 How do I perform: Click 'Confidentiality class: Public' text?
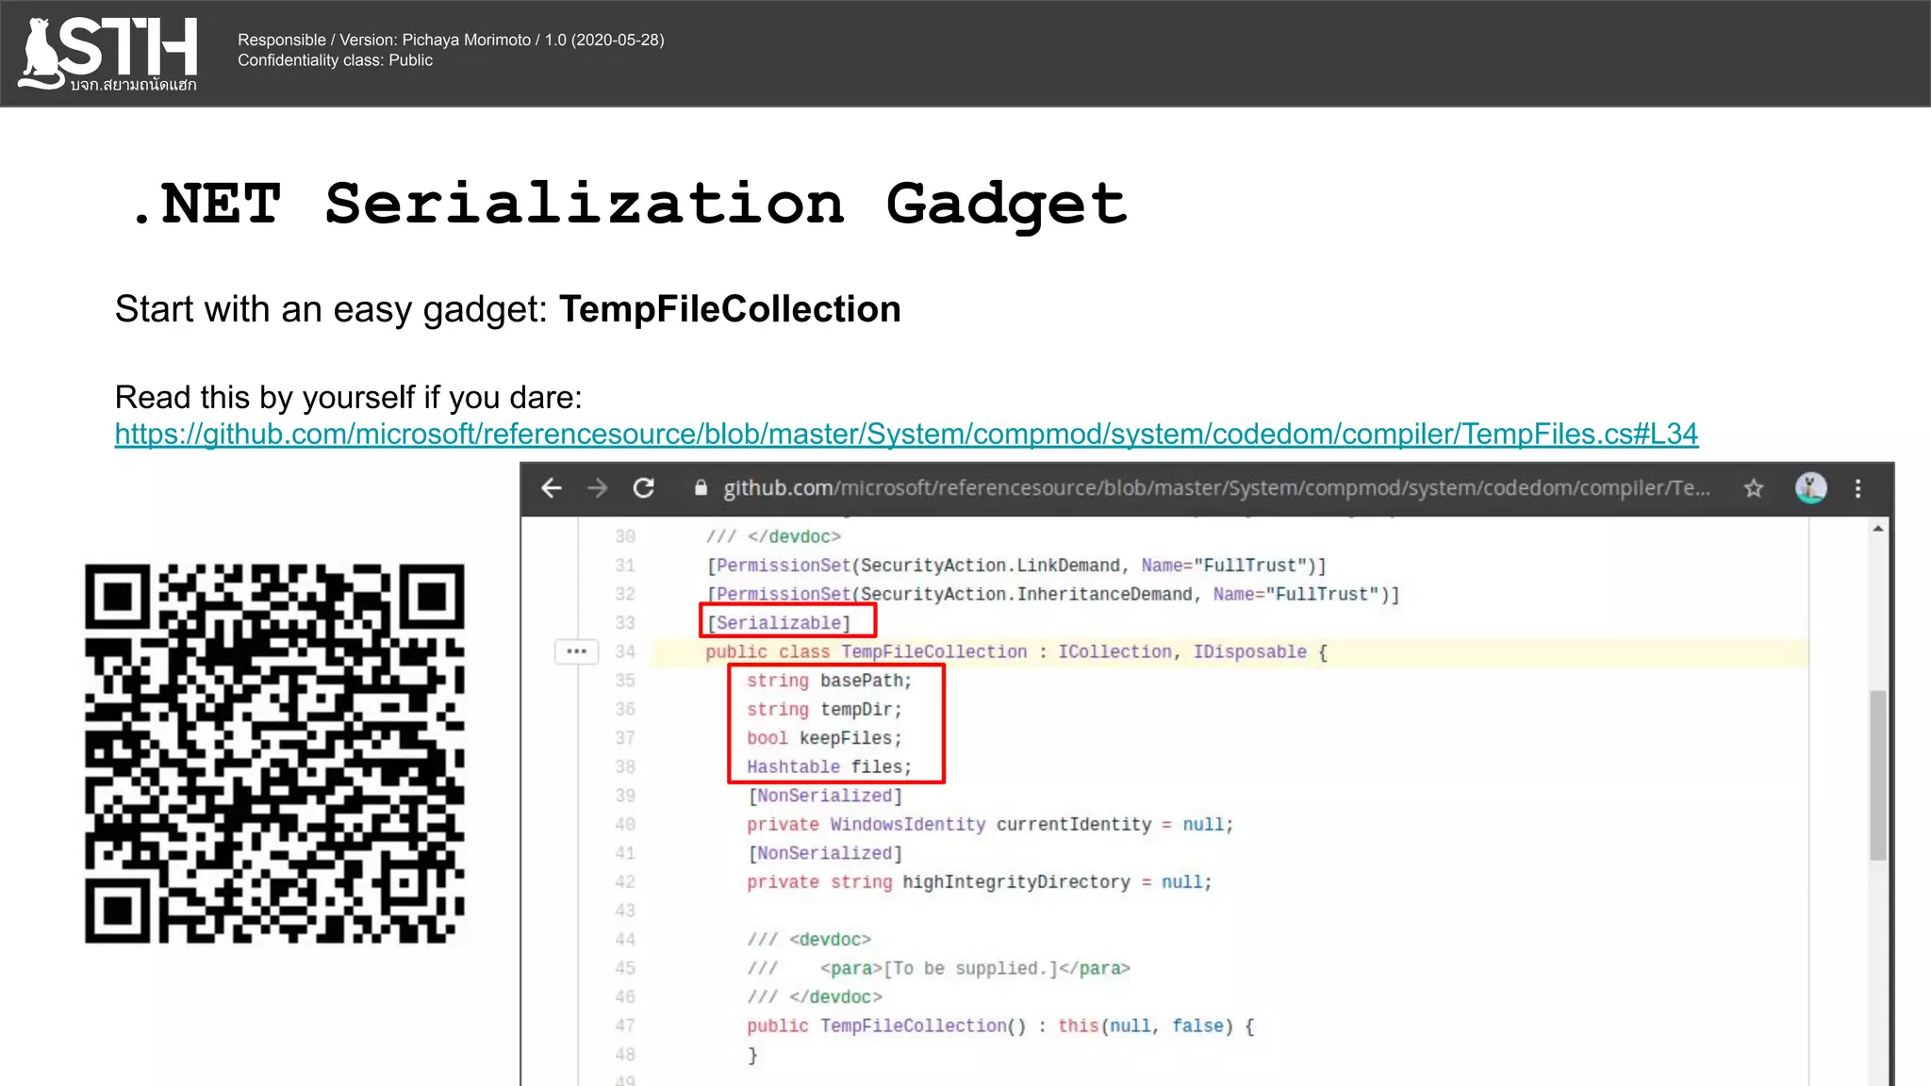335,60
